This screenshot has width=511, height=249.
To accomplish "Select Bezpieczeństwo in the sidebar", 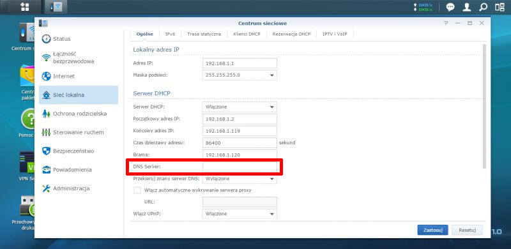I will pyautogui.click(x=78, y=151).
